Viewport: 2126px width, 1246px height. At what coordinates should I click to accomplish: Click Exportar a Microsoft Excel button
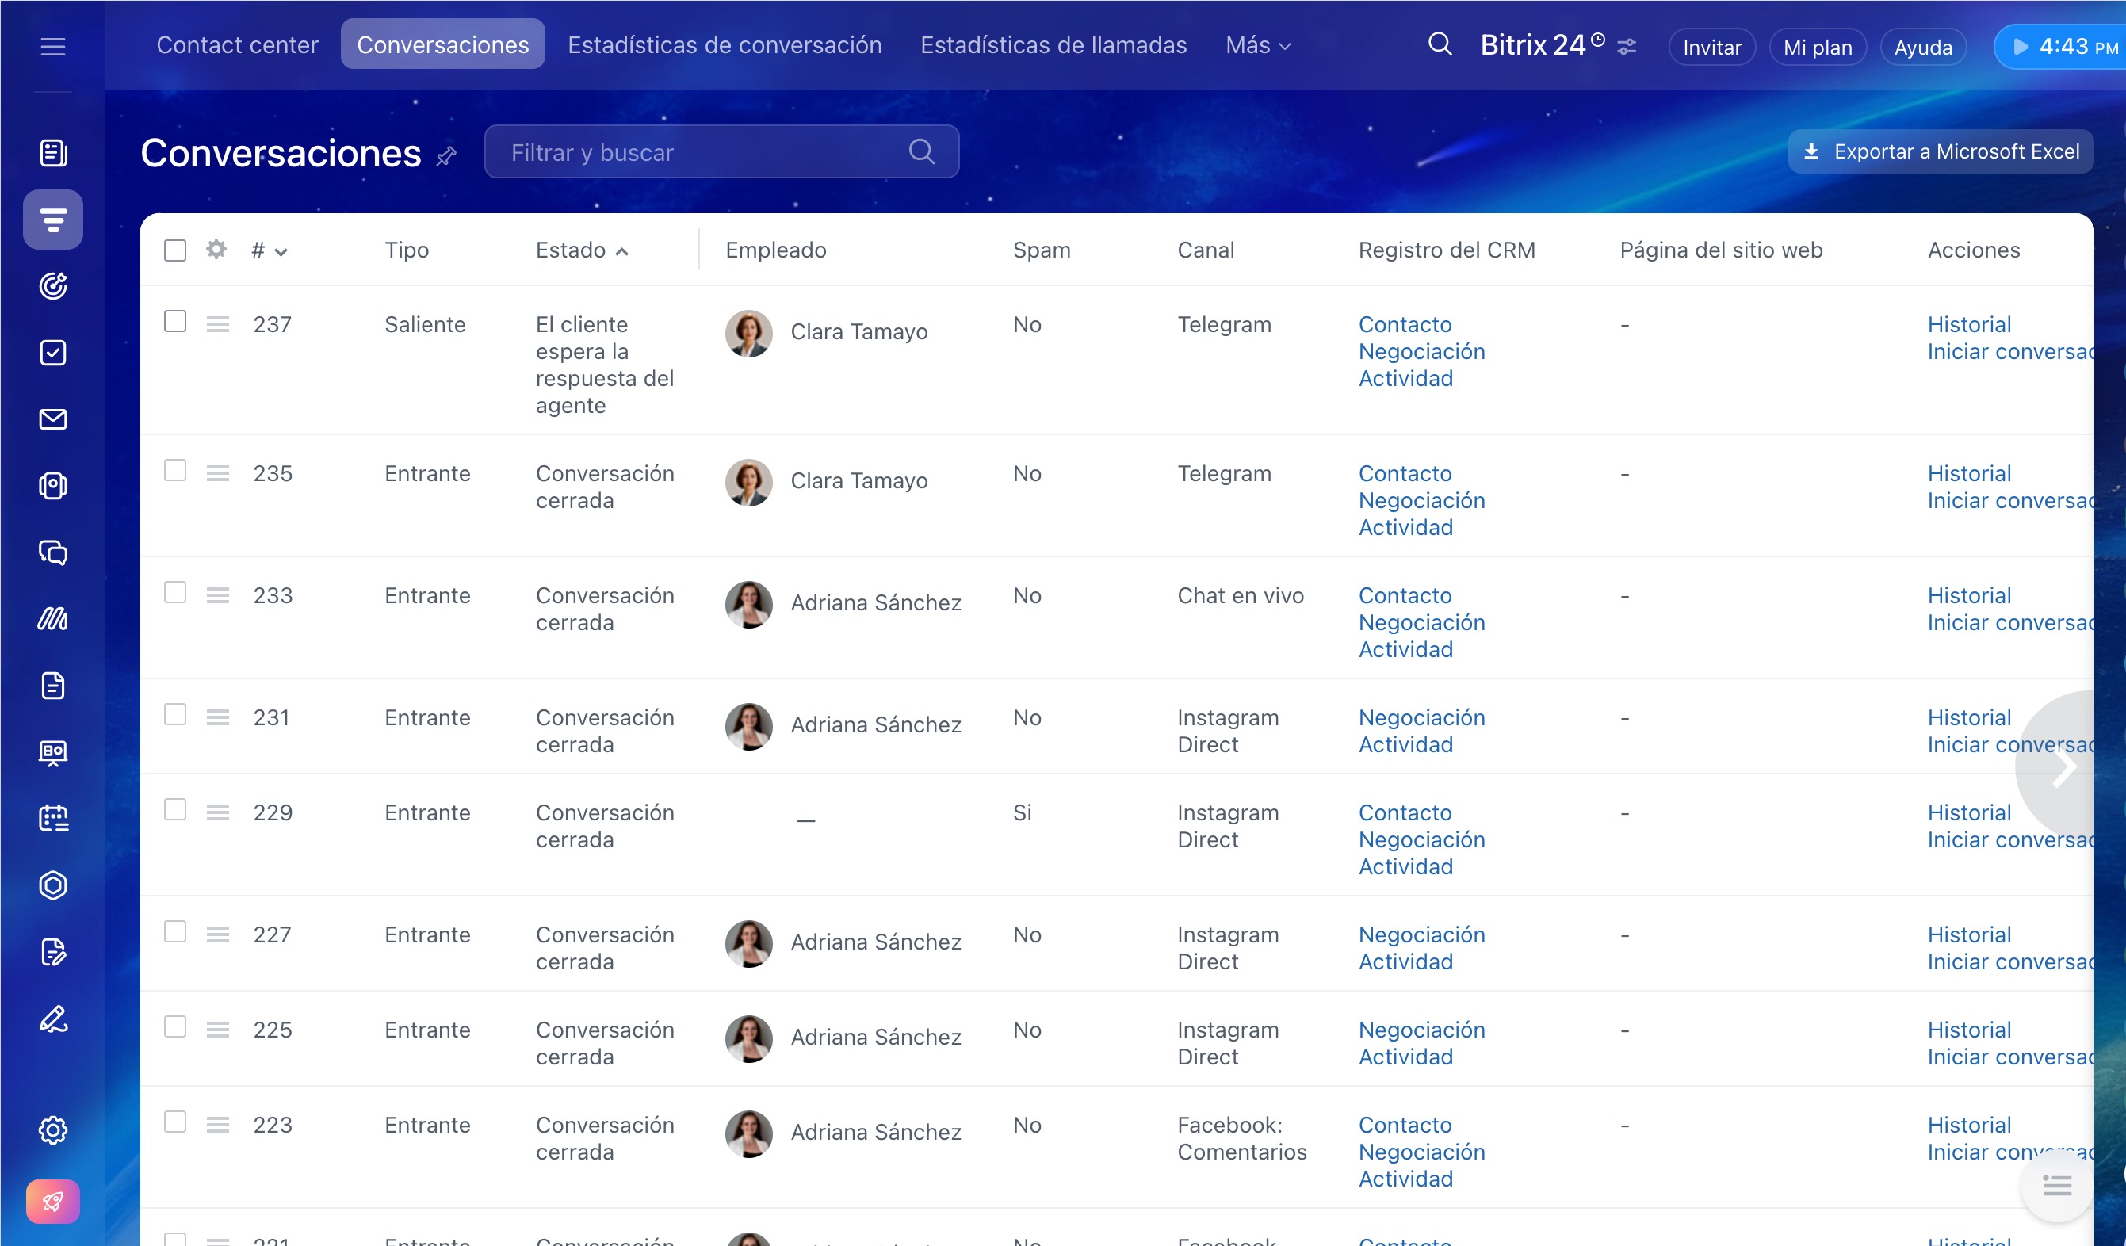[1940, 152]
